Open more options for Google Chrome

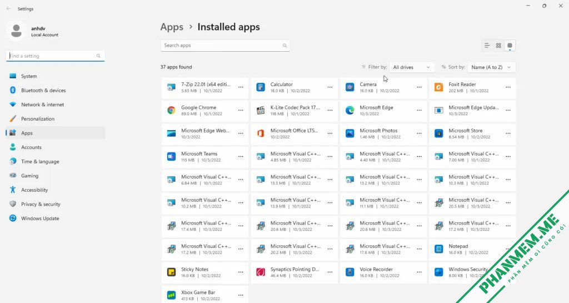241,110
